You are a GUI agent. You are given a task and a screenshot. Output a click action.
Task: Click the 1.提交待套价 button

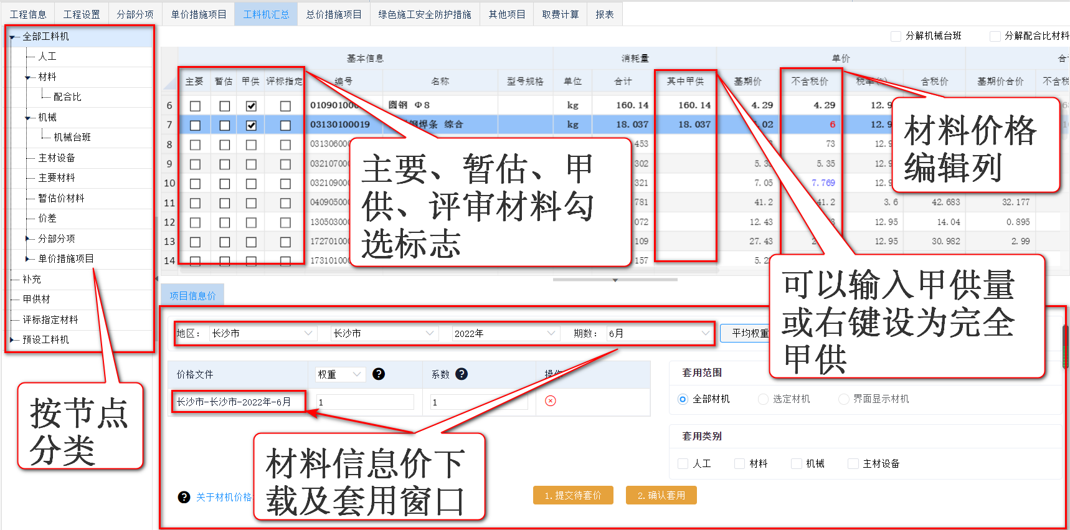pos(573,495)
